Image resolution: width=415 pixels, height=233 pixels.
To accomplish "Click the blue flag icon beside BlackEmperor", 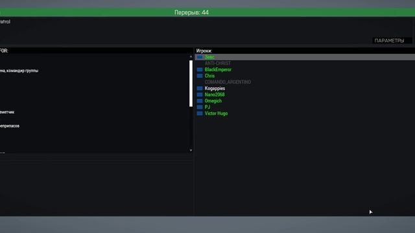I will (200, 70).
